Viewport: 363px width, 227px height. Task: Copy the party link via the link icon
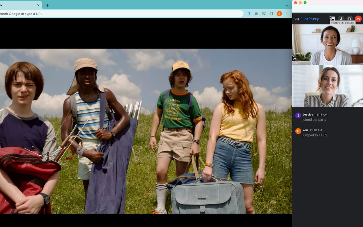297,19
